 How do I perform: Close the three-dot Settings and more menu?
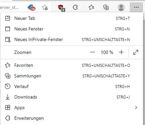[136, 7]
